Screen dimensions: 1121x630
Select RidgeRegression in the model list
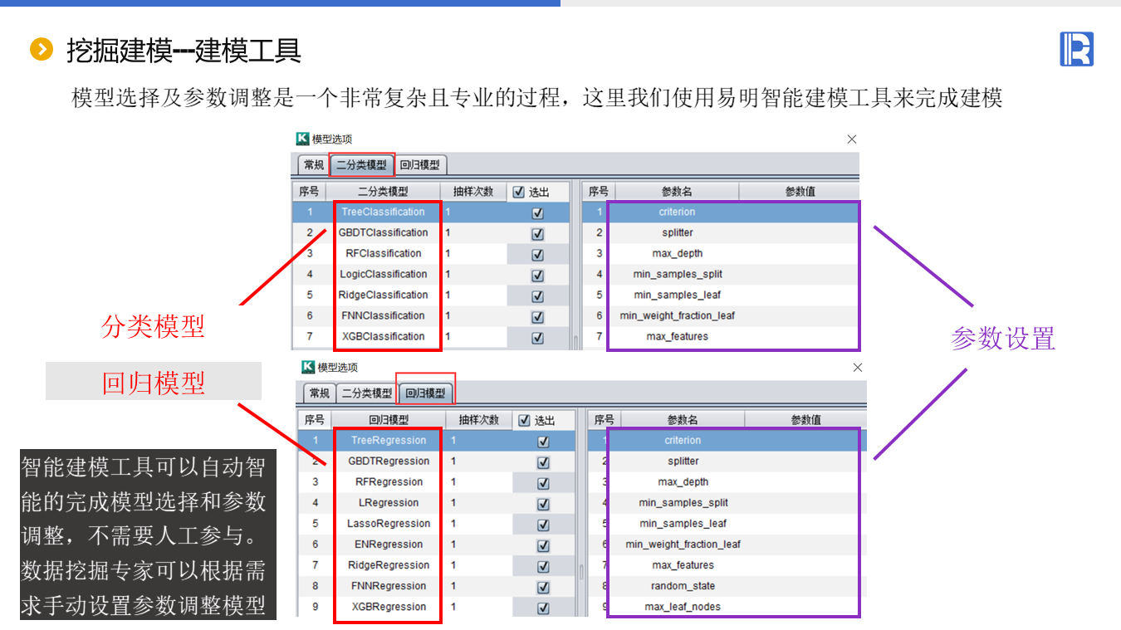389,564
